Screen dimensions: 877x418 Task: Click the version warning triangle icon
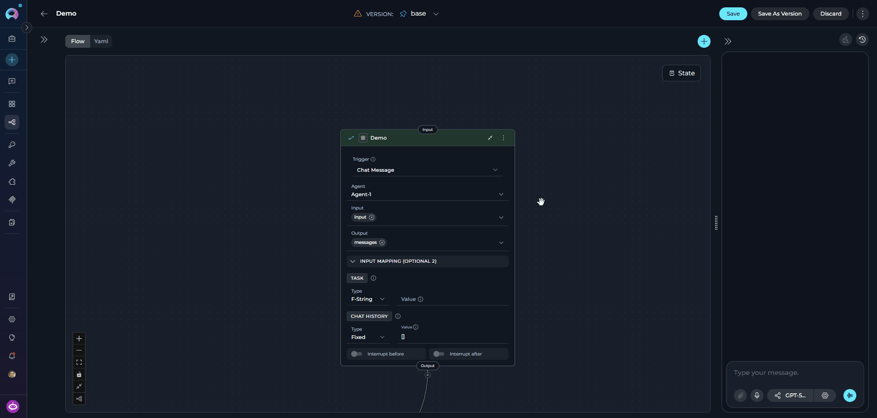point(358,14)
